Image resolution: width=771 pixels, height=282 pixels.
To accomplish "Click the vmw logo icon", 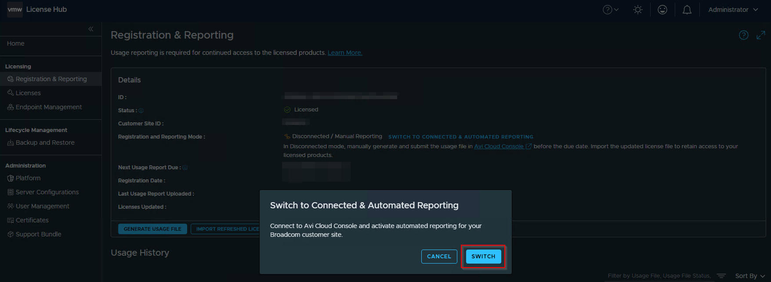I will tap(15, 9).
